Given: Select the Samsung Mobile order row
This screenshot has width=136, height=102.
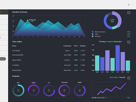Looking at the screenshot, I should pos(49,55).
